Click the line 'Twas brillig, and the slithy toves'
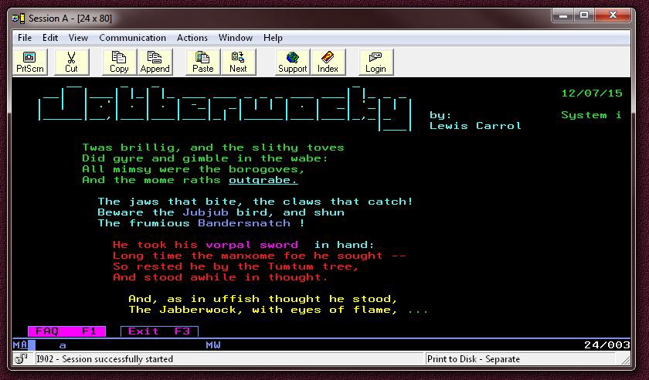The image size is (649, 380). 213,148
